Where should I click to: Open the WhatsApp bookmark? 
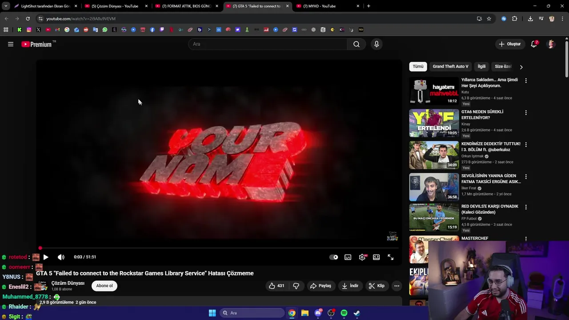click(x=105, y=30)
